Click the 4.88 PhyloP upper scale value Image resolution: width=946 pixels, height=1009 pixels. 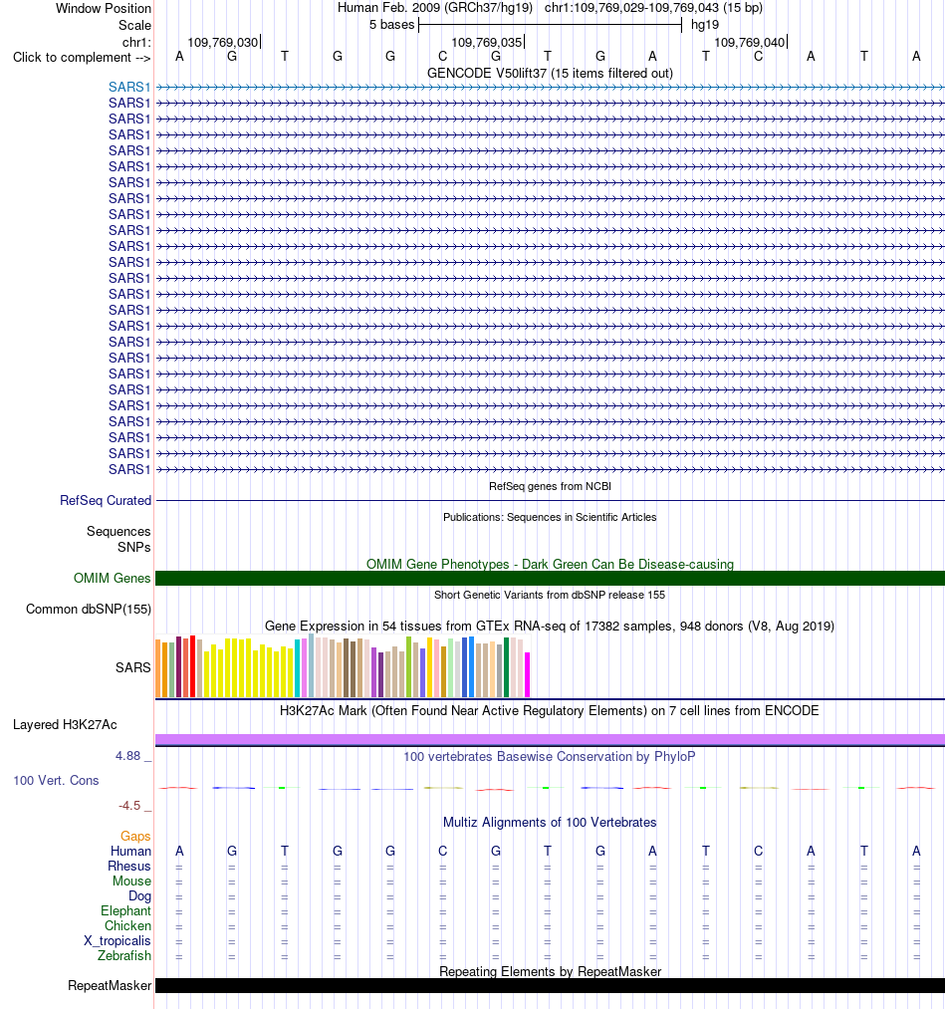point(128,755)
